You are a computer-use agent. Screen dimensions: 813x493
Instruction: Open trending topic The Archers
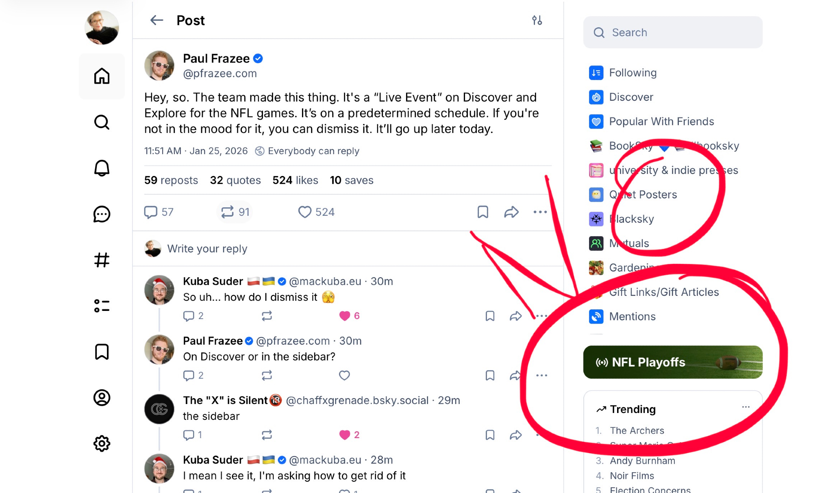point(637,430)
